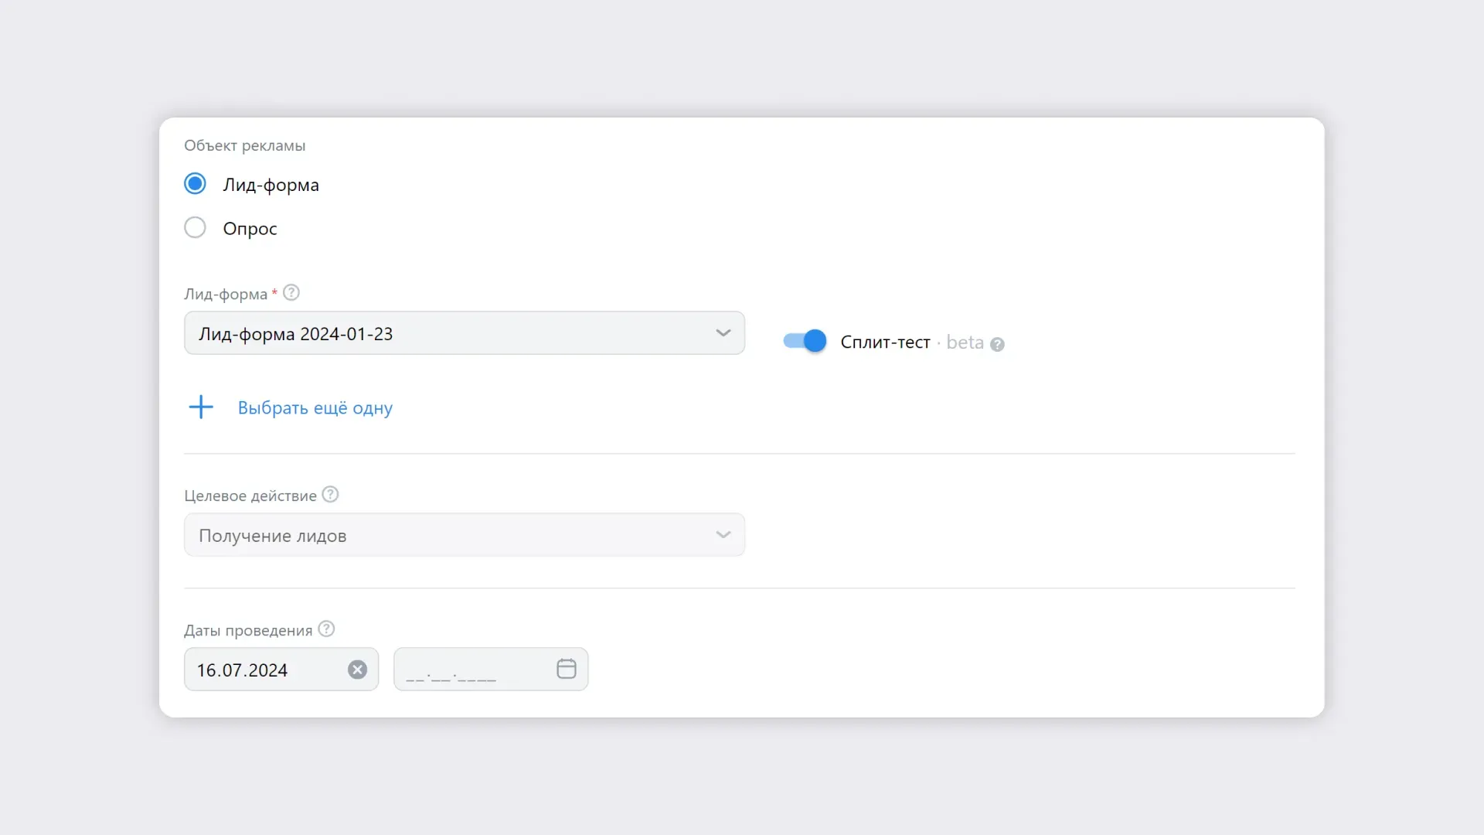
Task: Disable the Сплит-тест toggle
Action: [x=805, y=341]
